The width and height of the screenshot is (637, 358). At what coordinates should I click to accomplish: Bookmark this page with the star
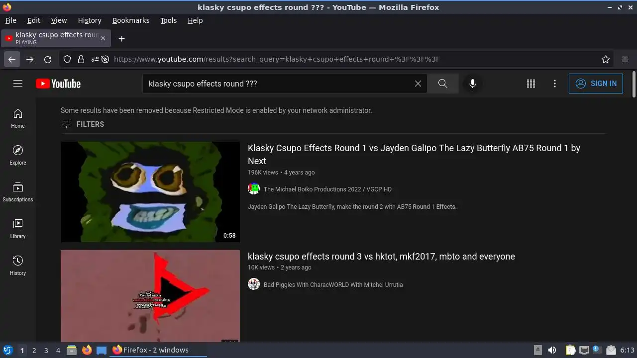606,59
